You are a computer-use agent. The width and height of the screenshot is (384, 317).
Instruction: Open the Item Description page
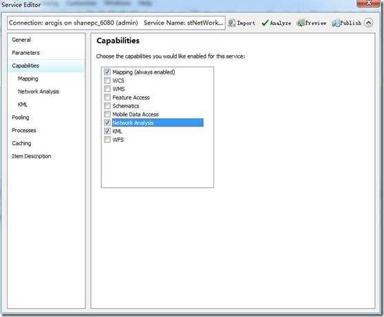(x=32, y=156)
